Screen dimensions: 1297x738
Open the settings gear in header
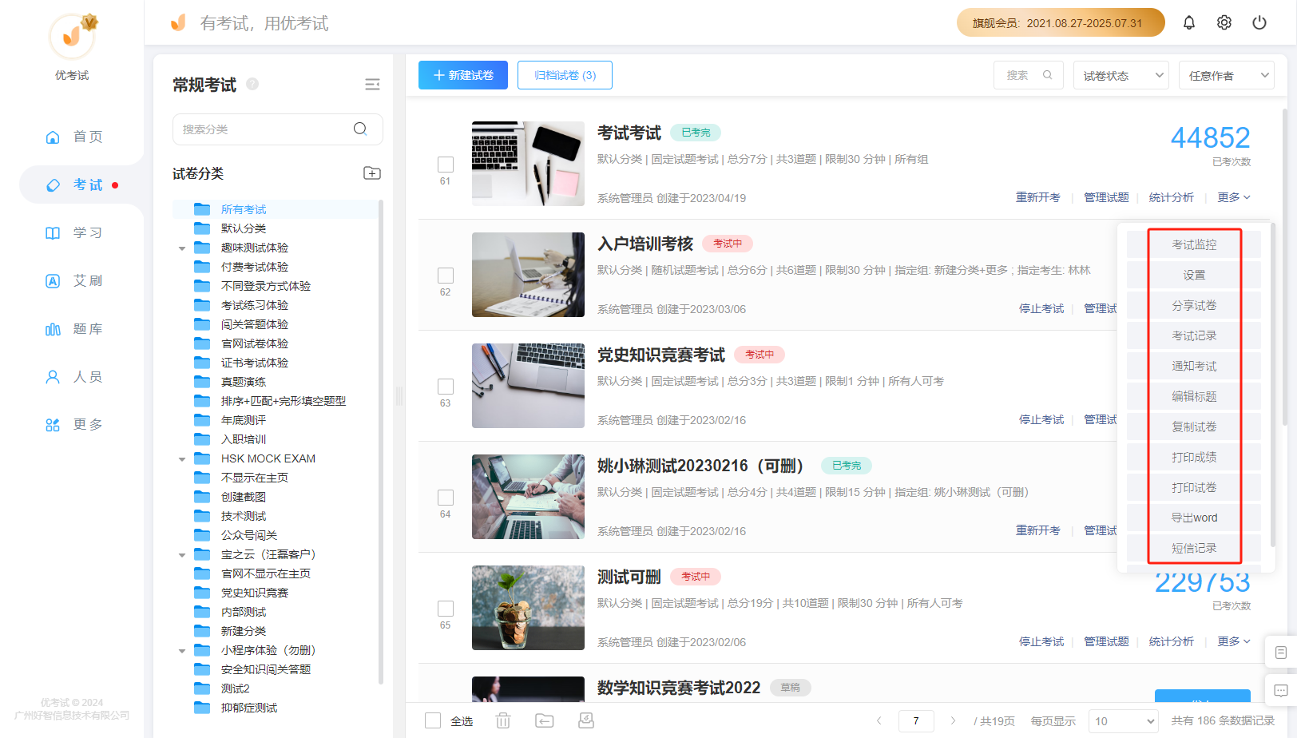coord(1224,22)
